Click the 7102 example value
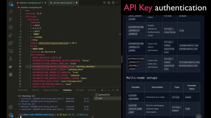 188,109
